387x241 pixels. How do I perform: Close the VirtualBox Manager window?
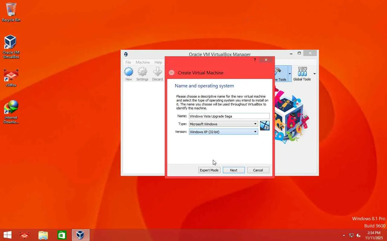point(310,54)
